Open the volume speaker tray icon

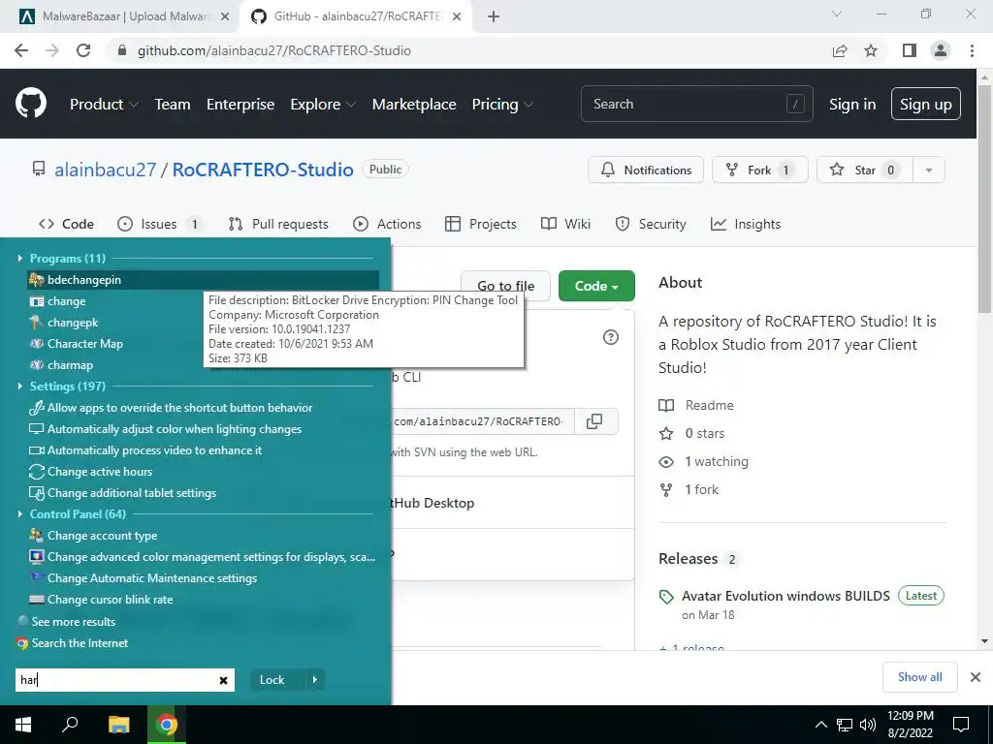click(x=868, y=725)
